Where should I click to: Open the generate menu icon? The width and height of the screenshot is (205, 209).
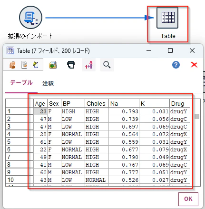(x=36, y=65)
